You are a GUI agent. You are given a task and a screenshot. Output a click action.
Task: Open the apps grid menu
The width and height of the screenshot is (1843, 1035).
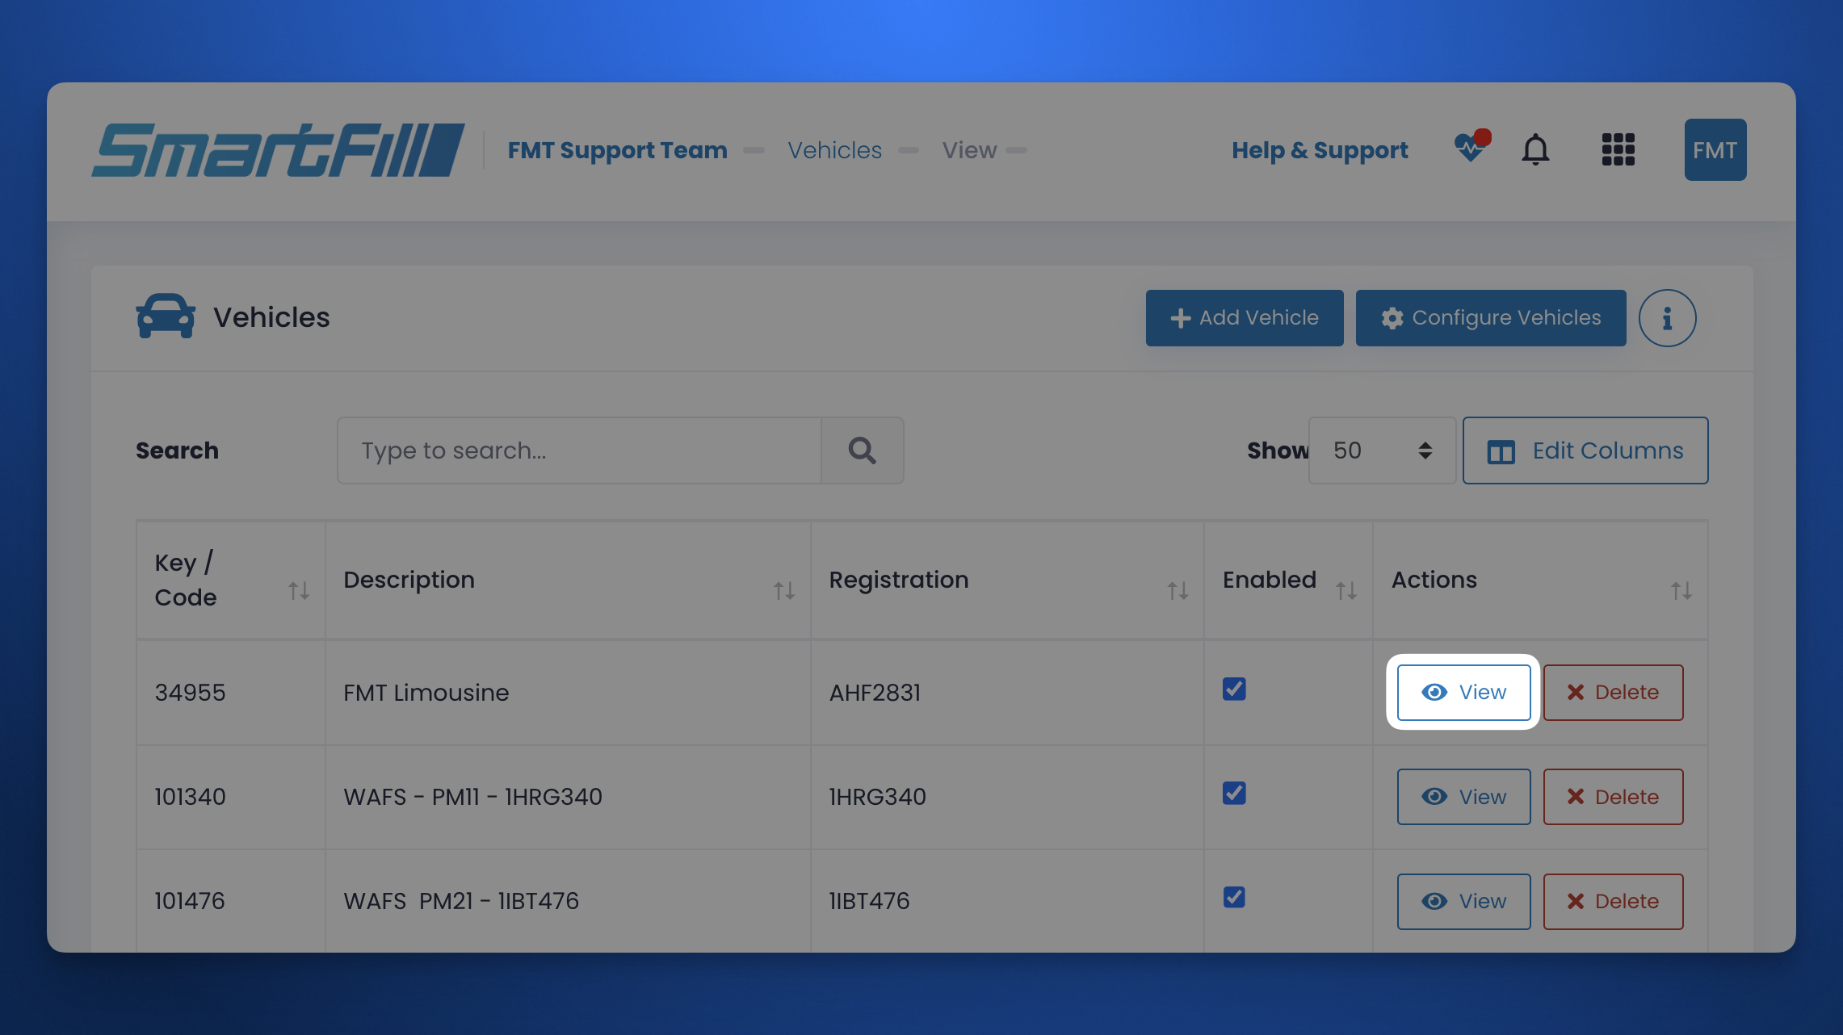(1618, 150)
